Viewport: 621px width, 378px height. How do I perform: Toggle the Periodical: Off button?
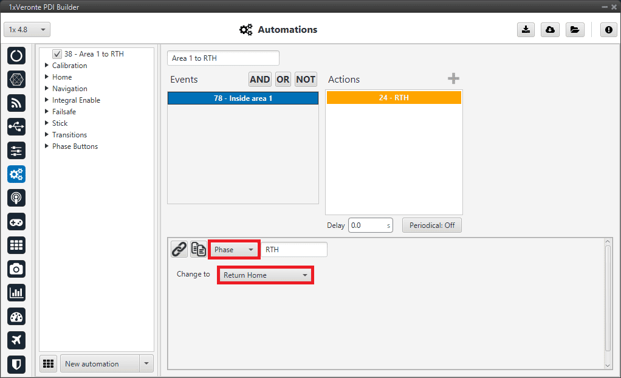pyautogui.click(x=431, y=225)
